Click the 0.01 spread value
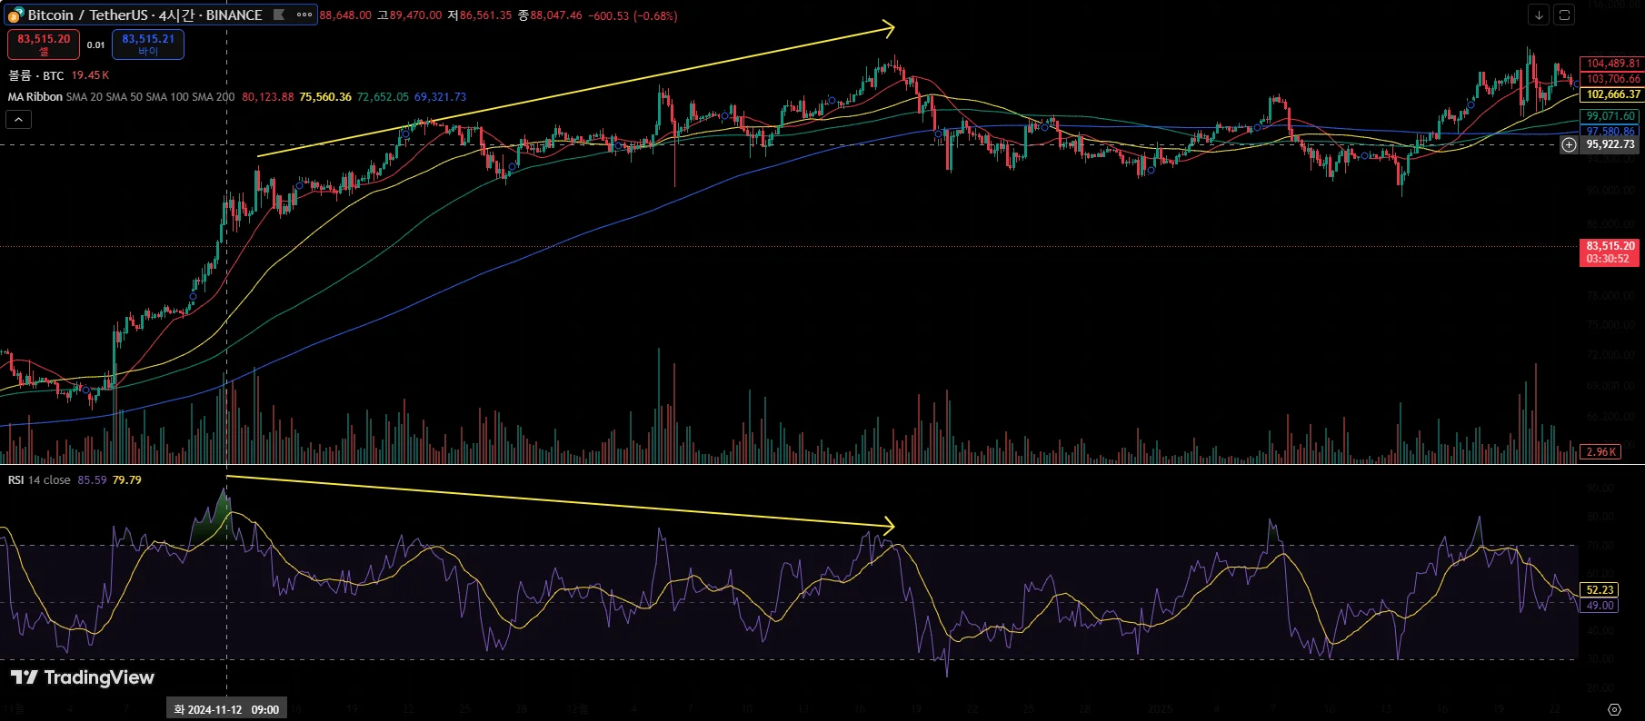The image size is (1645, 721). 95,44
